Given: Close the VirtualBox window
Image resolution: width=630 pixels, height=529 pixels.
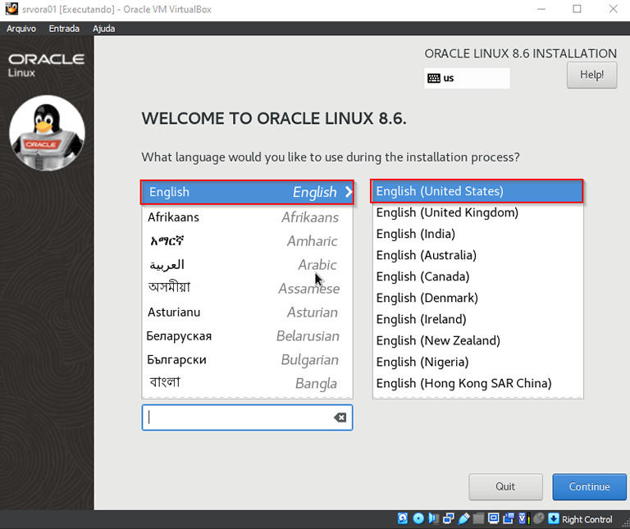Looking at the screenshot, I should 613,9.
